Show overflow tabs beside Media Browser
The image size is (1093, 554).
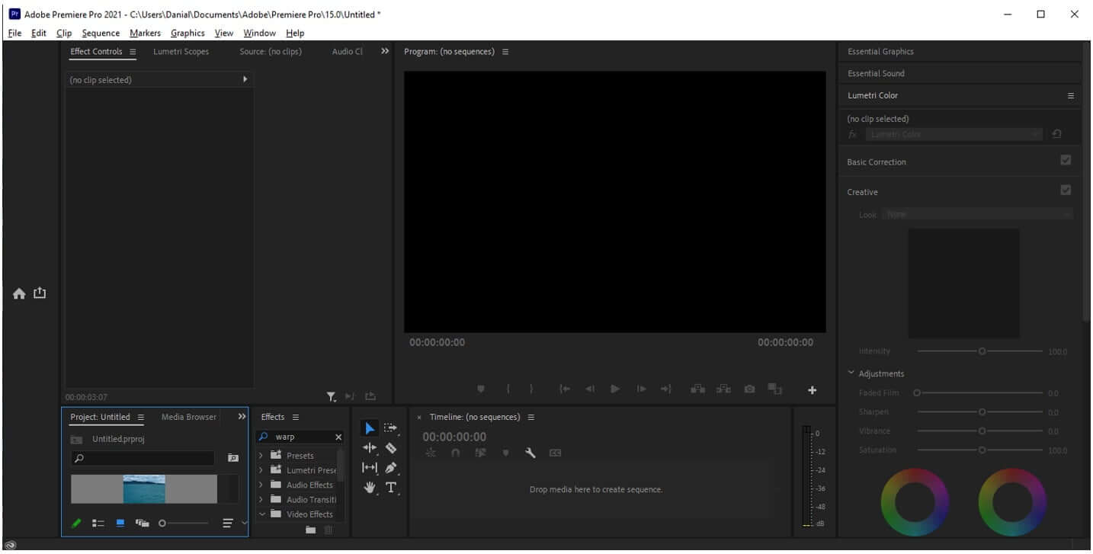pyautogui.click(x=242, y=417)
